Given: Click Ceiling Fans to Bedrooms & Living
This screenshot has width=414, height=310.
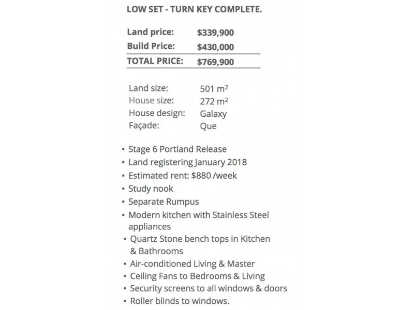Looking at the screenshot, I should 197,276.
